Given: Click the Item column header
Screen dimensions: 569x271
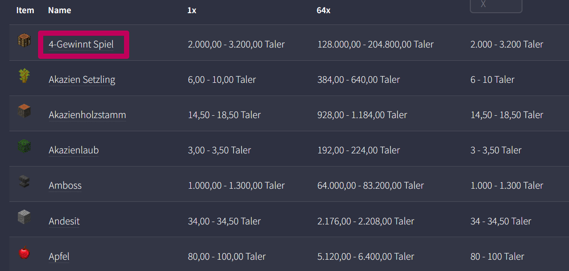Looking at the screenshot, I should point(25,10).
